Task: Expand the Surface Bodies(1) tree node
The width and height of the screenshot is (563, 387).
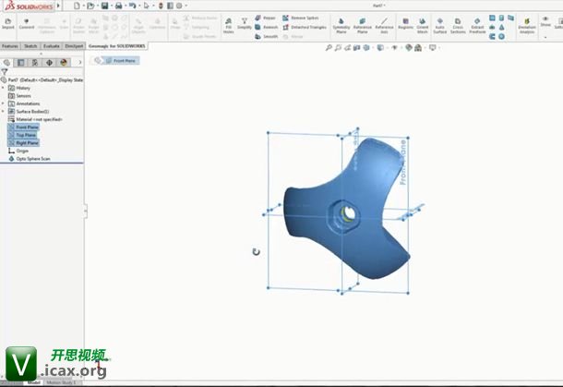Action: [4, 112]
